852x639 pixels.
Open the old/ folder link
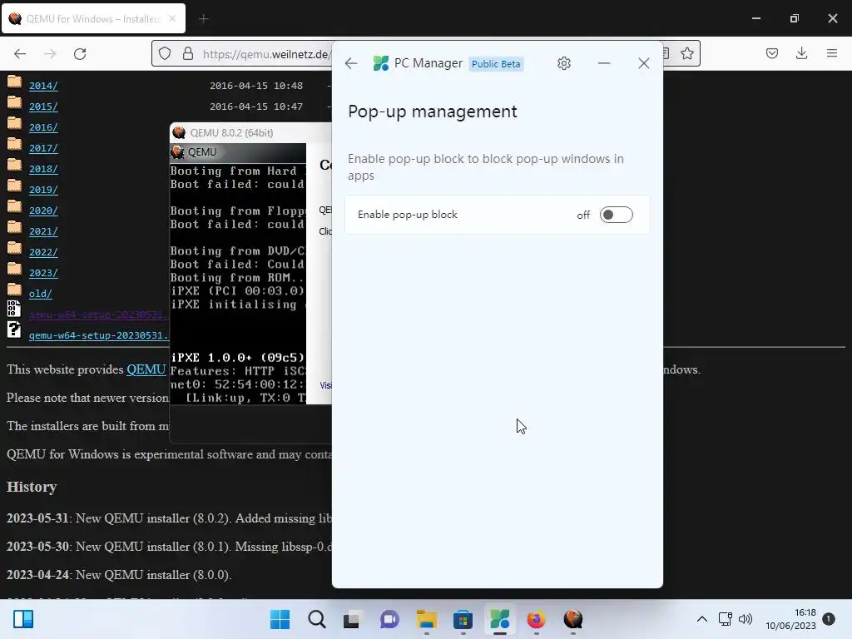[x=41, y=294]
